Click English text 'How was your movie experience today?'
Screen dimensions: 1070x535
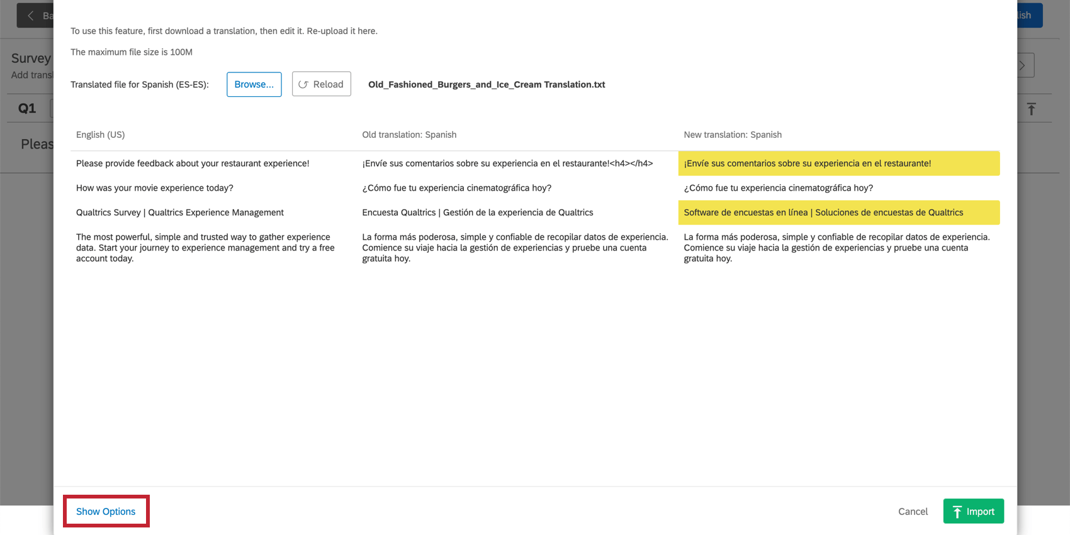point(155,188)
